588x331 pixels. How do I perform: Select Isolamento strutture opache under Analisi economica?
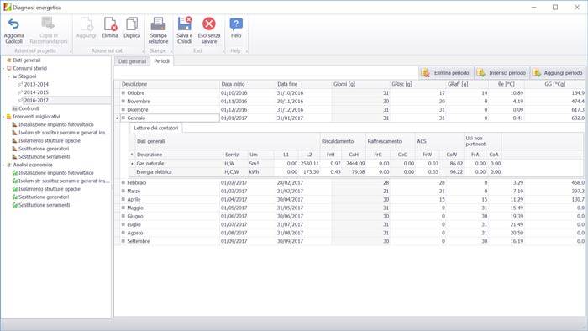click(50, 189)
